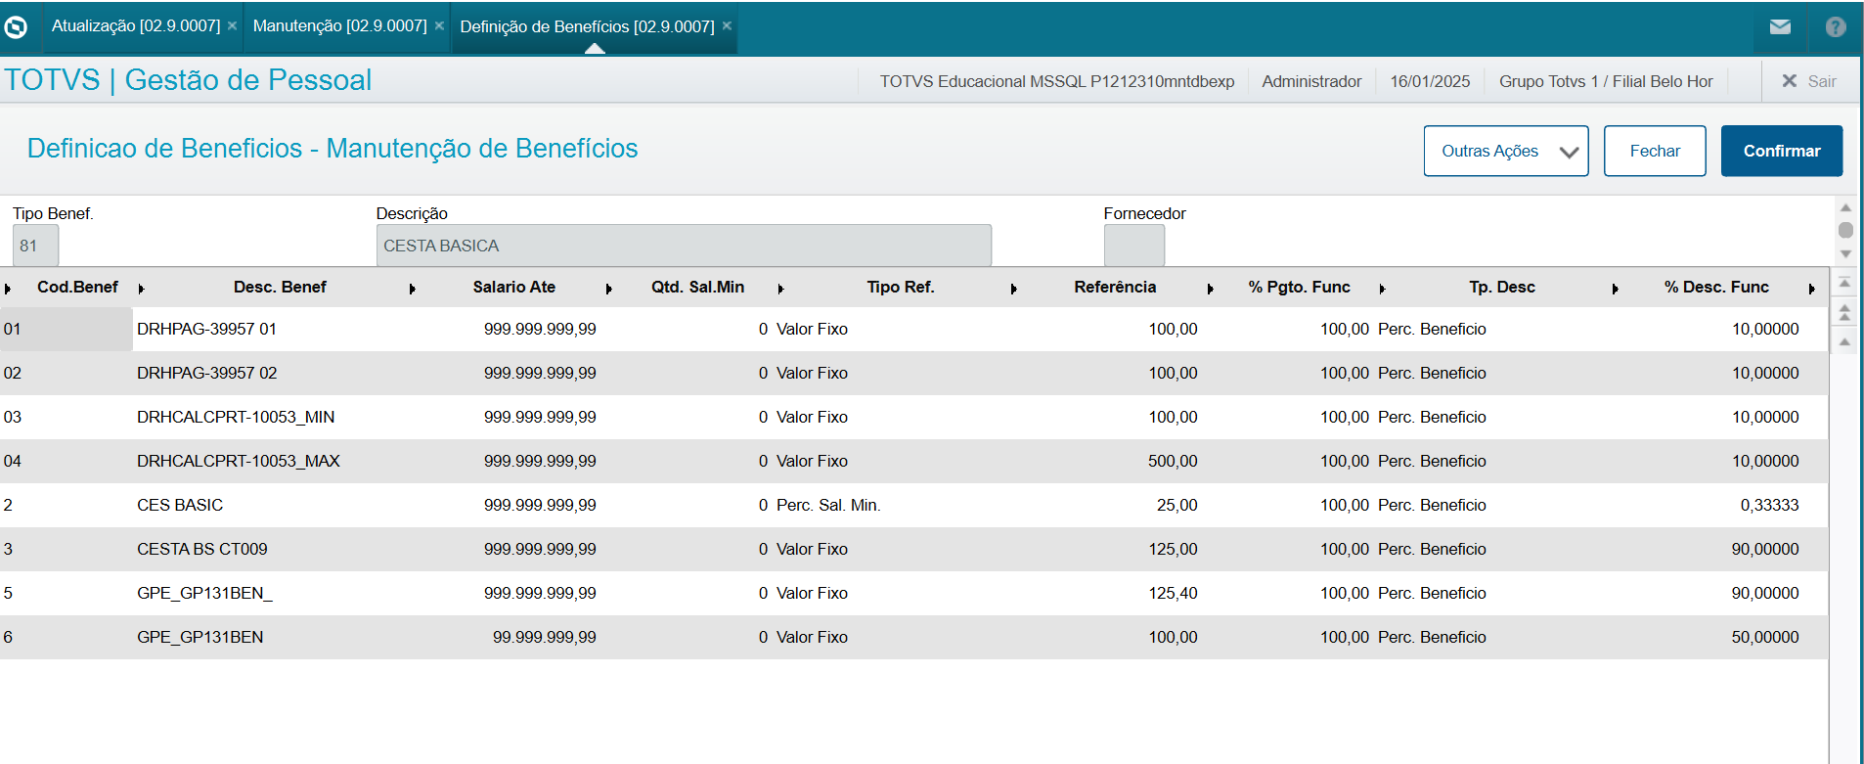This screenshot has height=764, width=1864.
Task: Click the TOTVS | Gestão de Pessoal title
Action: coord(188,79)
